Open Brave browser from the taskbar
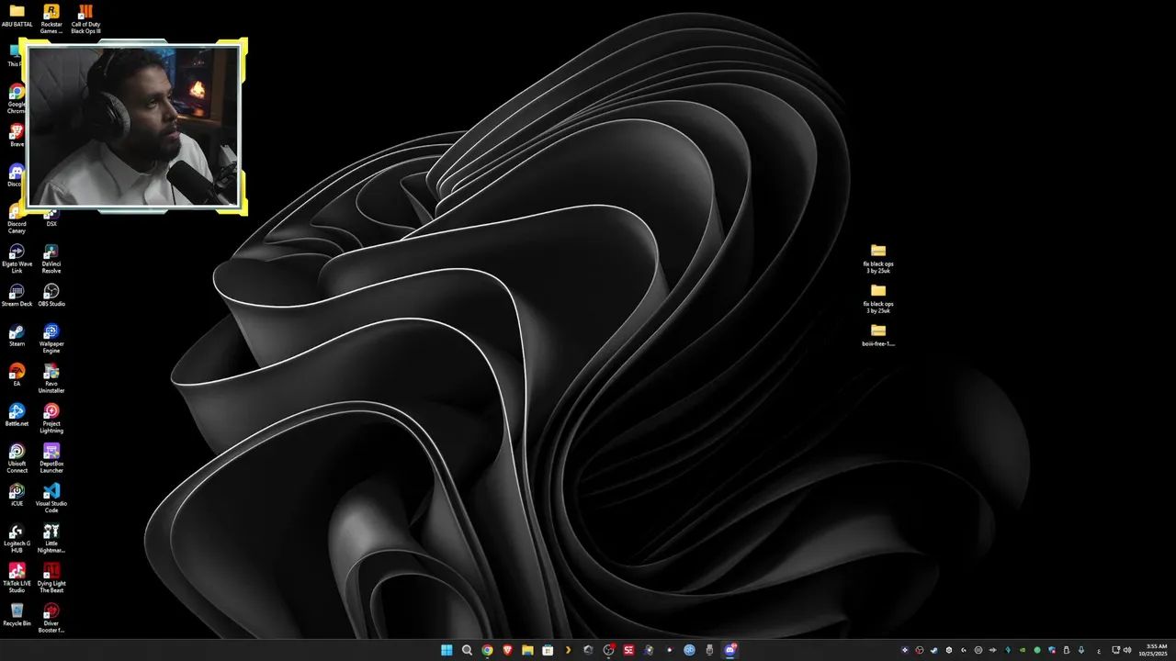Viewport: 1176px width, 661px height. 507,650
